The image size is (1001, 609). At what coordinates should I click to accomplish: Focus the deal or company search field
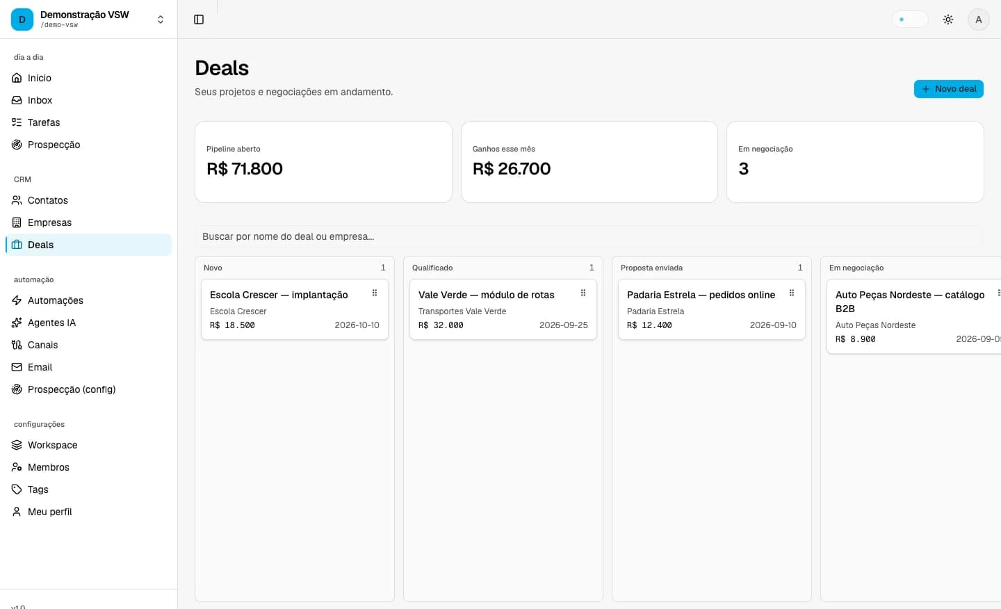(589, 236)
